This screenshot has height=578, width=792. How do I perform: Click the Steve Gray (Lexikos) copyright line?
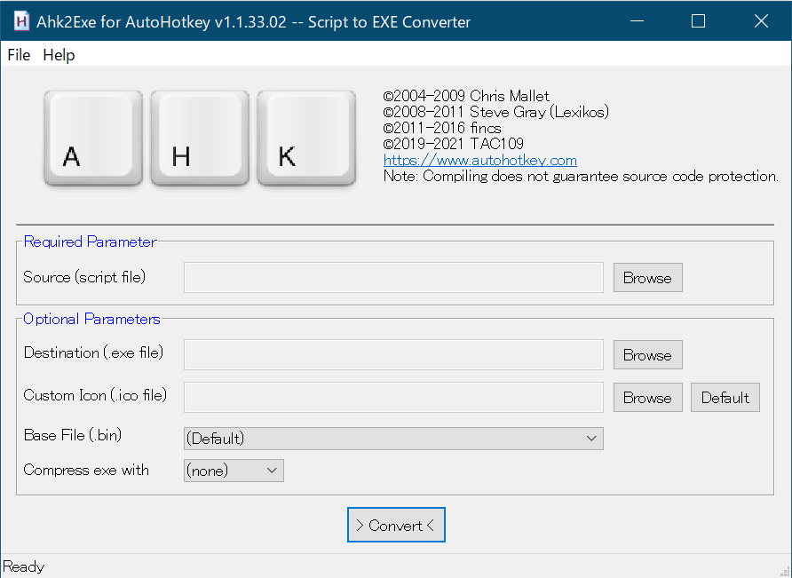point(496,112)
